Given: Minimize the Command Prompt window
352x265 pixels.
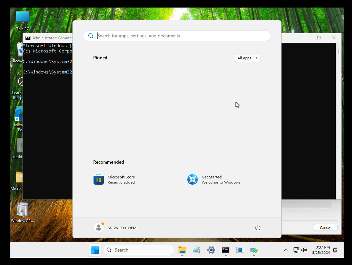Looking at the screenshot, I should tap(304, 38).
